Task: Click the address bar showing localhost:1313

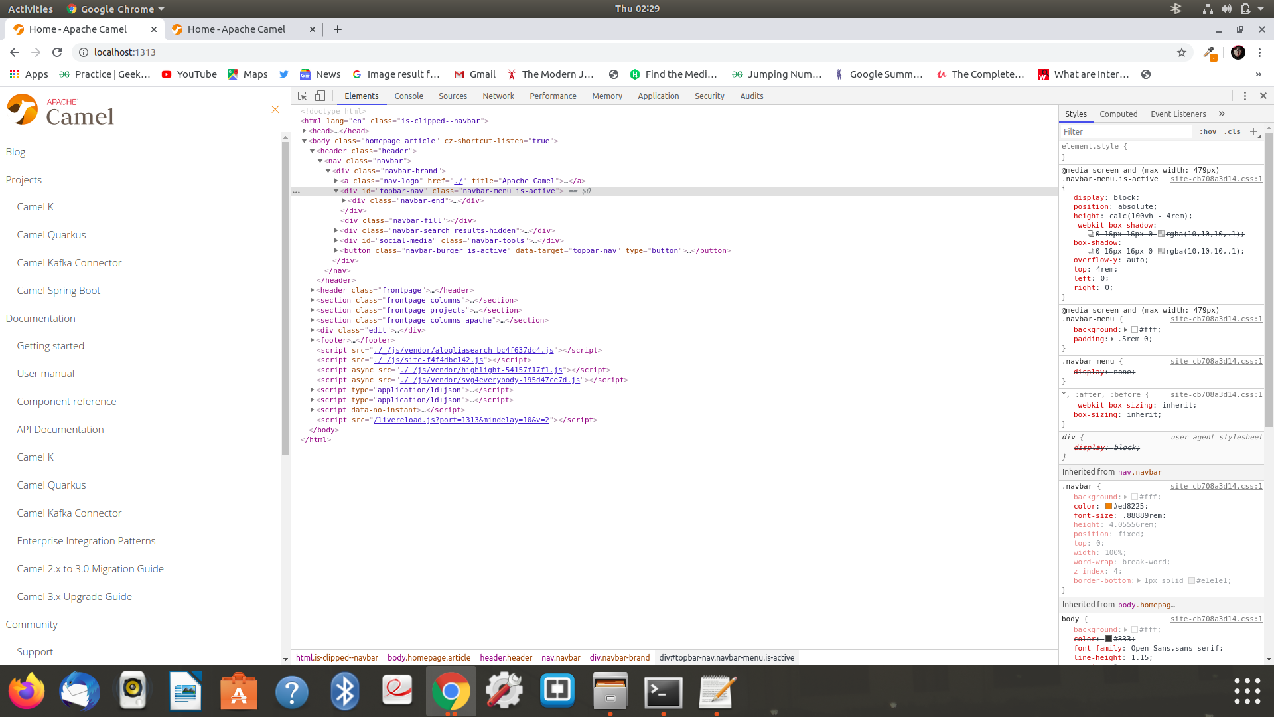Action: pyautogui.click(x=624, y=52)
